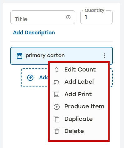This screenshot has height=148, width=124.
Task: Click the dashed Add button under primary carton
Action: click(67, 78)
